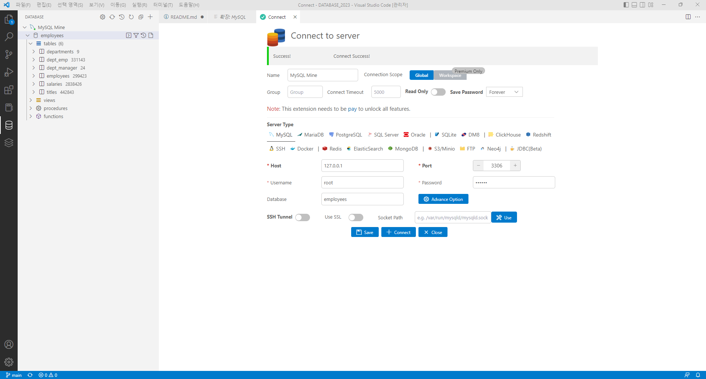Viewport: 706px width, 379px height.
Task: Select Global connection scope
Action: click(x=421, y=75)
